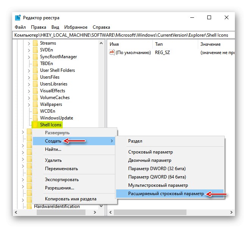Viewport: 247px width, 228px height.
Task: Open the Справка menu
Action: (x=101, y=27)
